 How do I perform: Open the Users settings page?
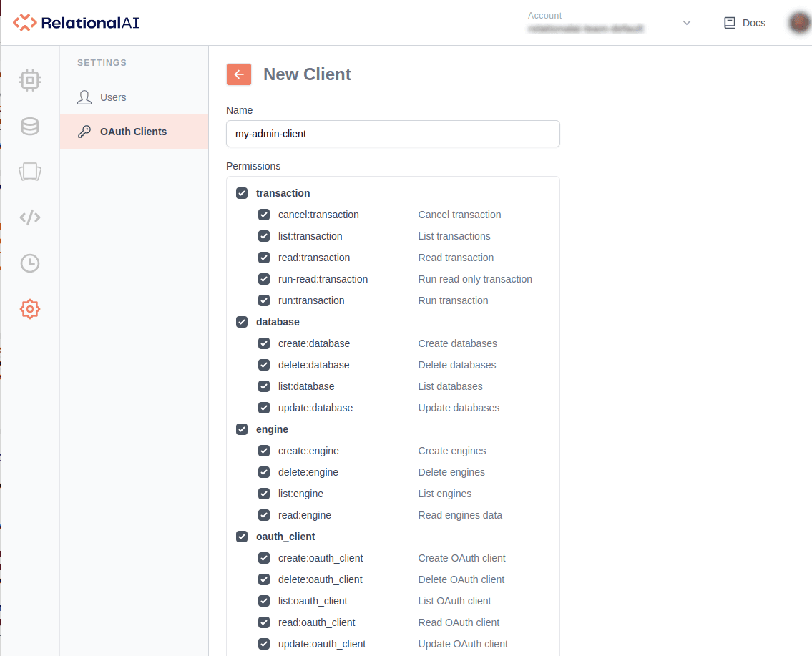[x=113, y=97]
